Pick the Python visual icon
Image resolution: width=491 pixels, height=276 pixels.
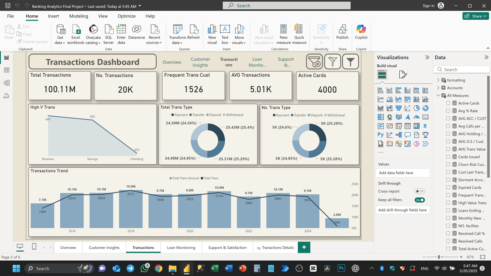(x=381, y=135)
